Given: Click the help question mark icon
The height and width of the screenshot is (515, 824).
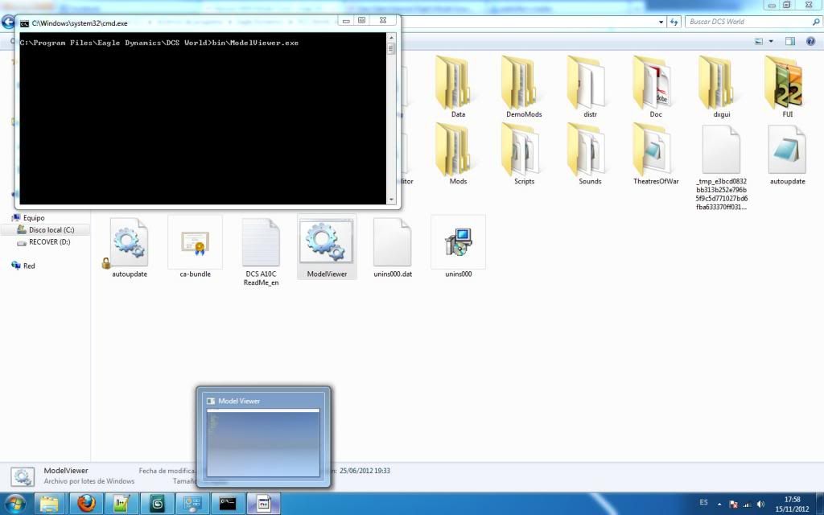Looking at the screenshot, I should [810, 41].
